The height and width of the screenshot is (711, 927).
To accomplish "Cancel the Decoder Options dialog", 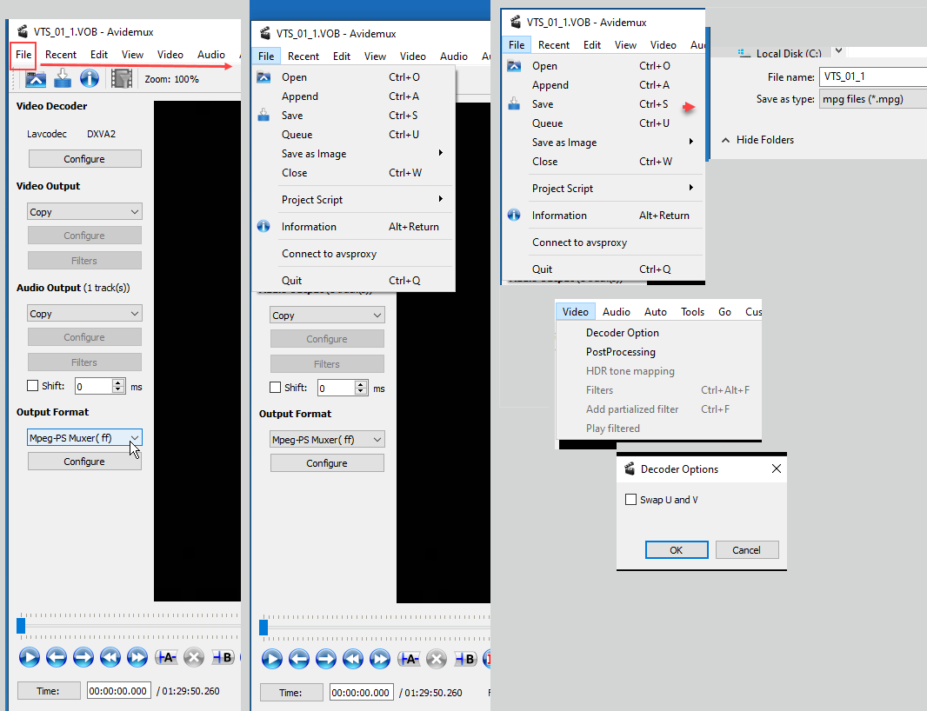I will point(747,549).
